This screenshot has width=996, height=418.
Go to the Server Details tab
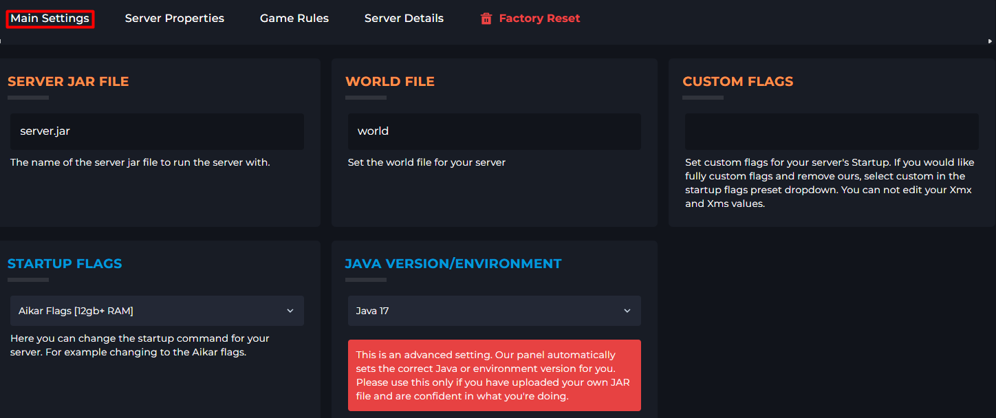[404, 19]
